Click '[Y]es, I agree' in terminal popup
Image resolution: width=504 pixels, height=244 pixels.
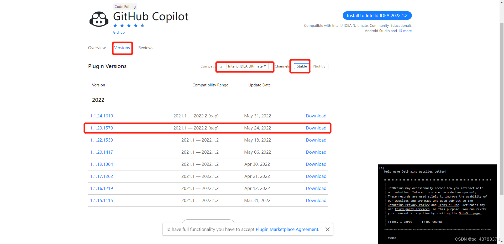[x=400, y=222]
